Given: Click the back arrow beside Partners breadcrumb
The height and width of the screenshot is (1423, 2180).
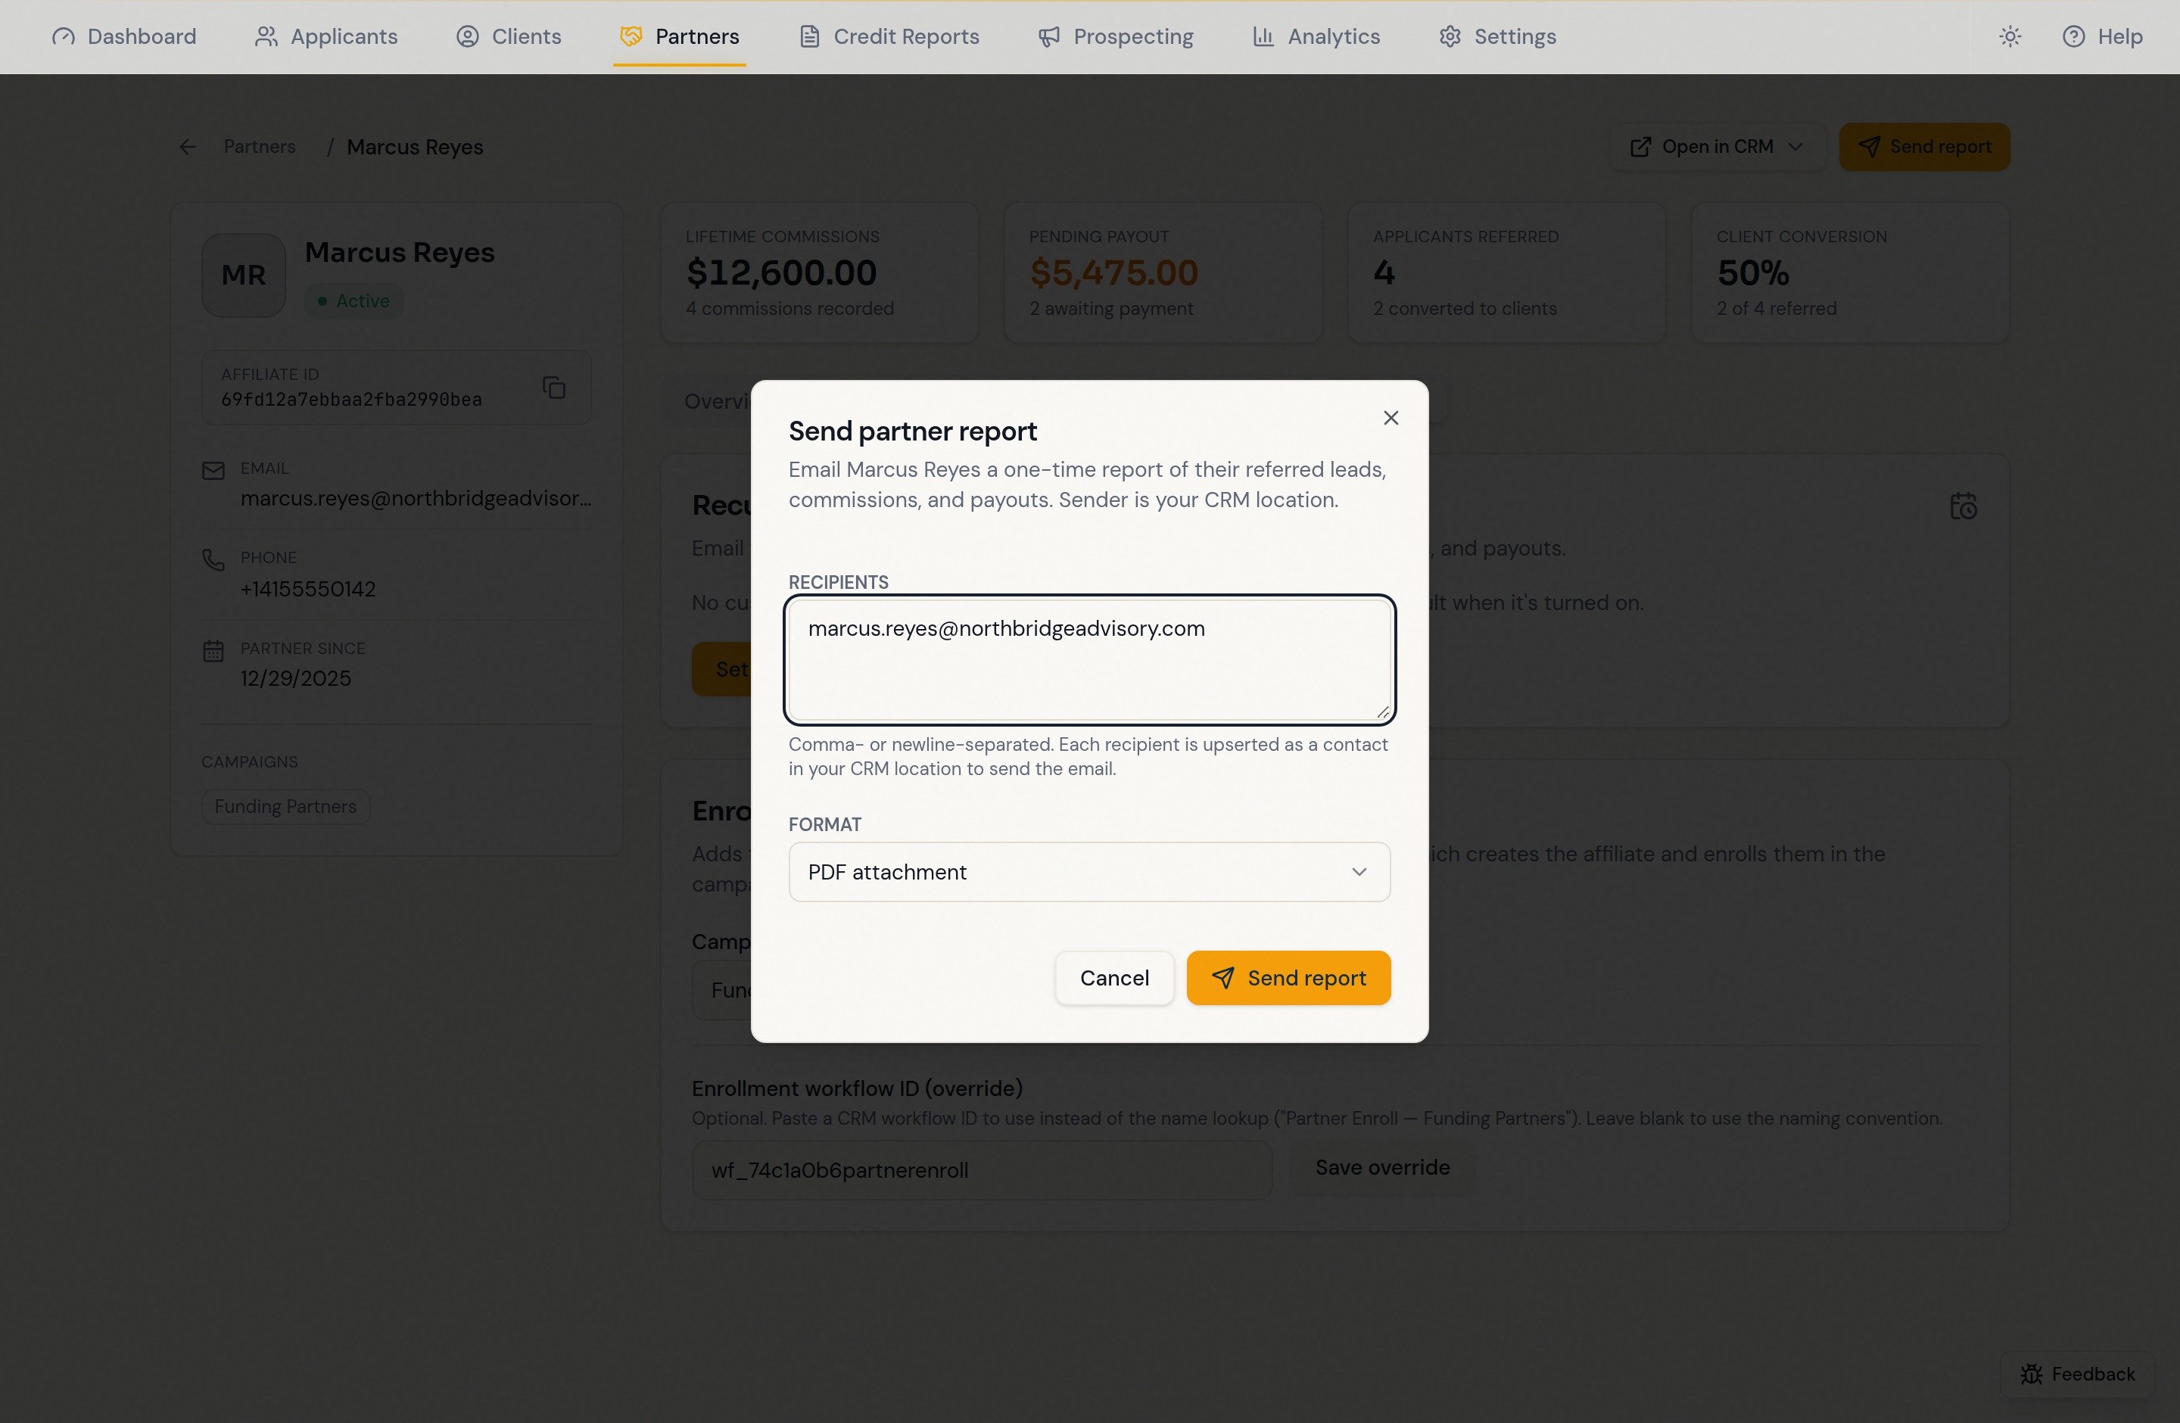Looking at the screenshot, I should coord(187,147).
